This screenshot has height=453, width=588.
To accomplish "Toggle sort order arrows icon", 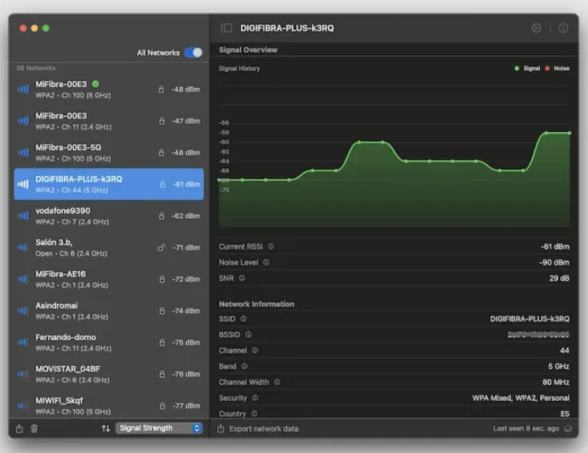I will point(106,428).
